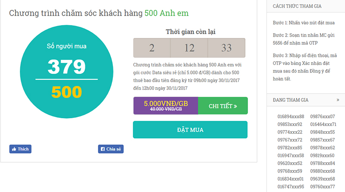Click the Facebook Chia sẻ share button

[x=111, y=149]
